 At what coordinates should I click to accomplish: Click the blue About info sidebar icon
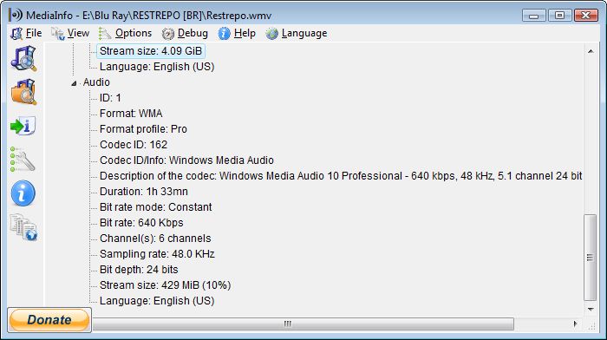(23, 193)
